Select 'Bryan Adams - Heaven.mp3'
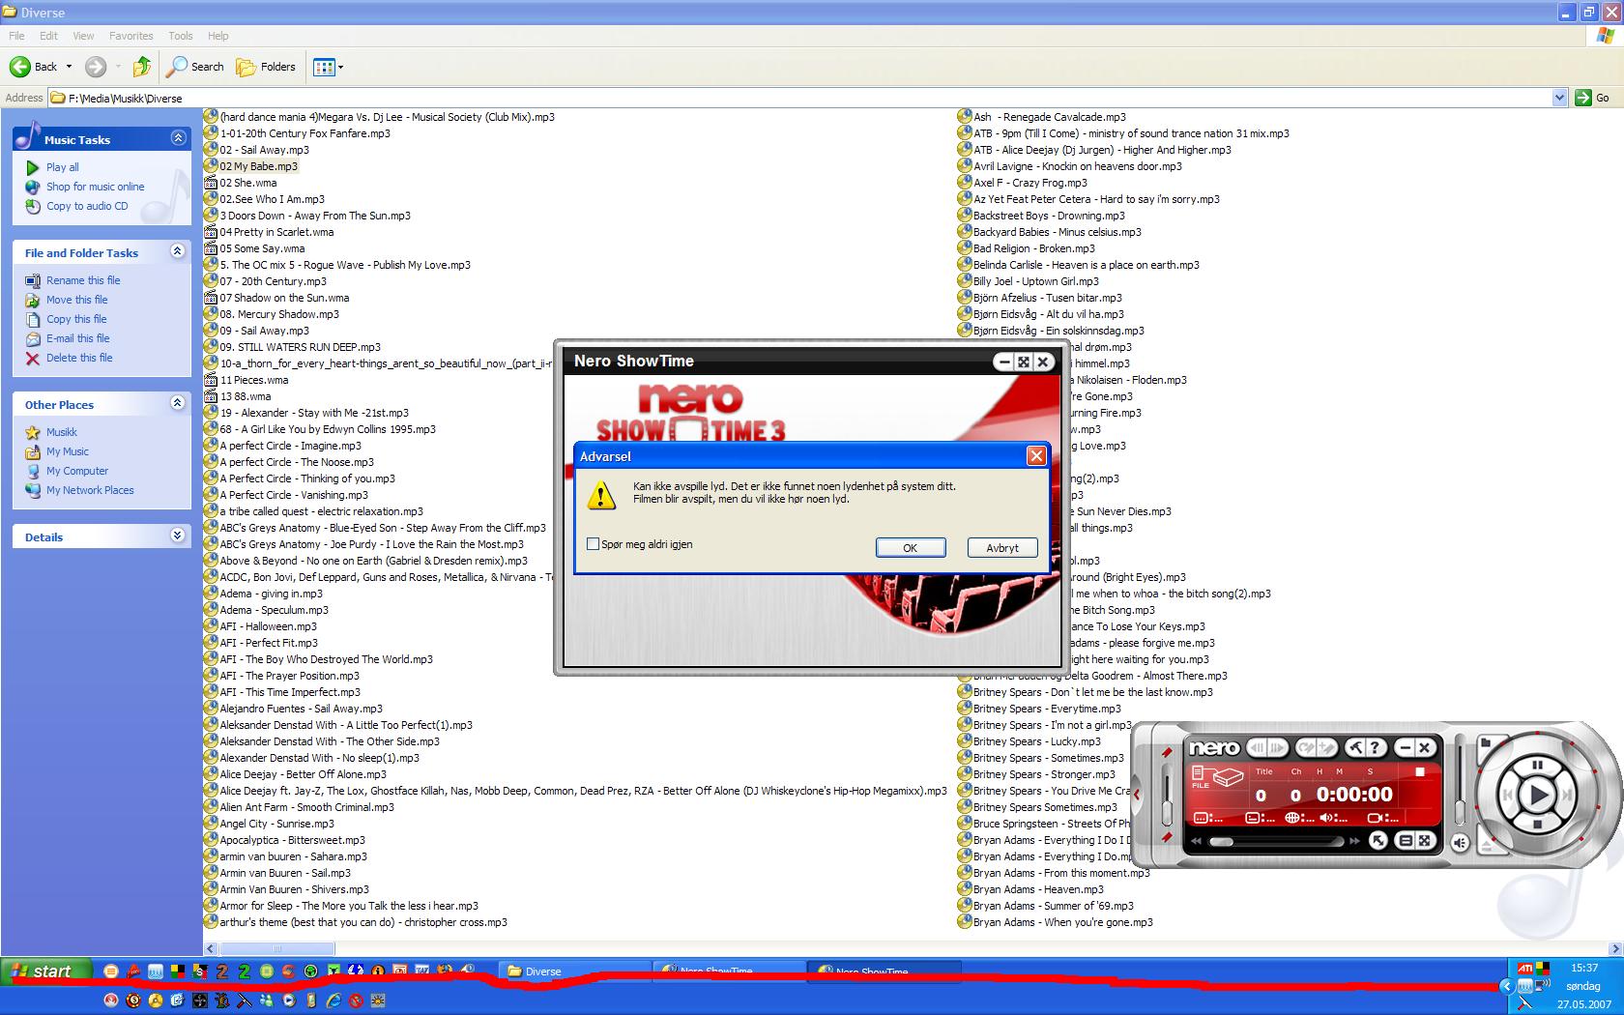The height and width of the screenshot is (1015, 1624). point(1038,889)
